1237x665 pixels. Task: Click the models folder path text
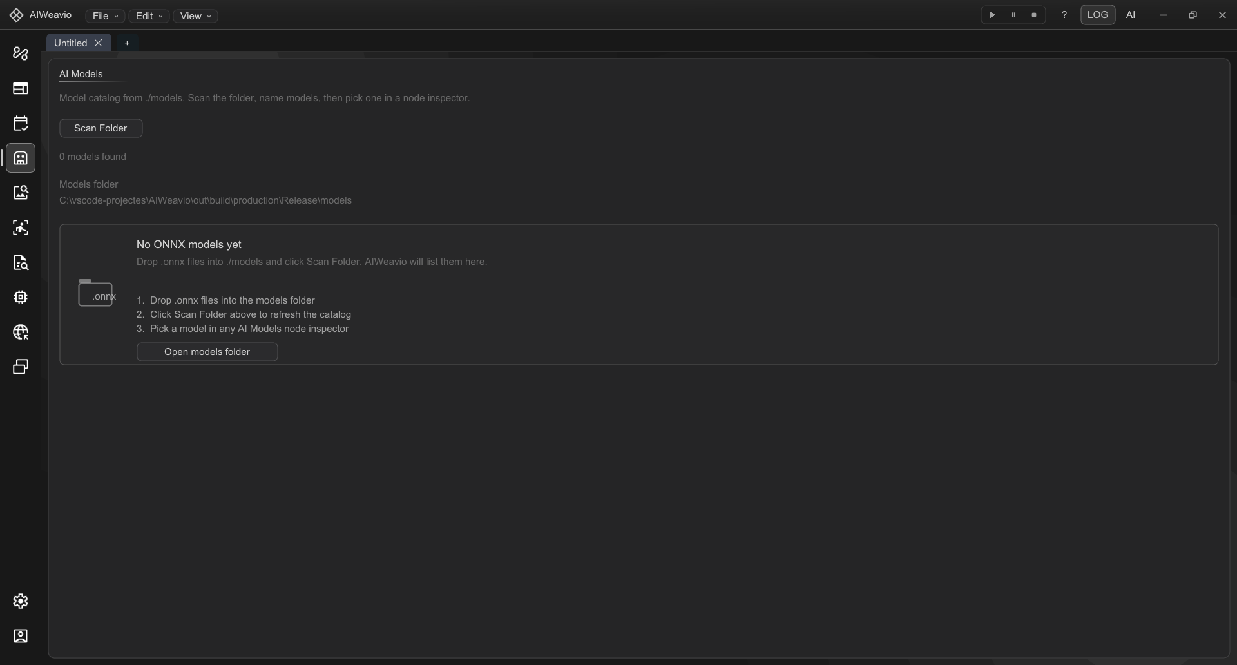[x=206, y=200]
